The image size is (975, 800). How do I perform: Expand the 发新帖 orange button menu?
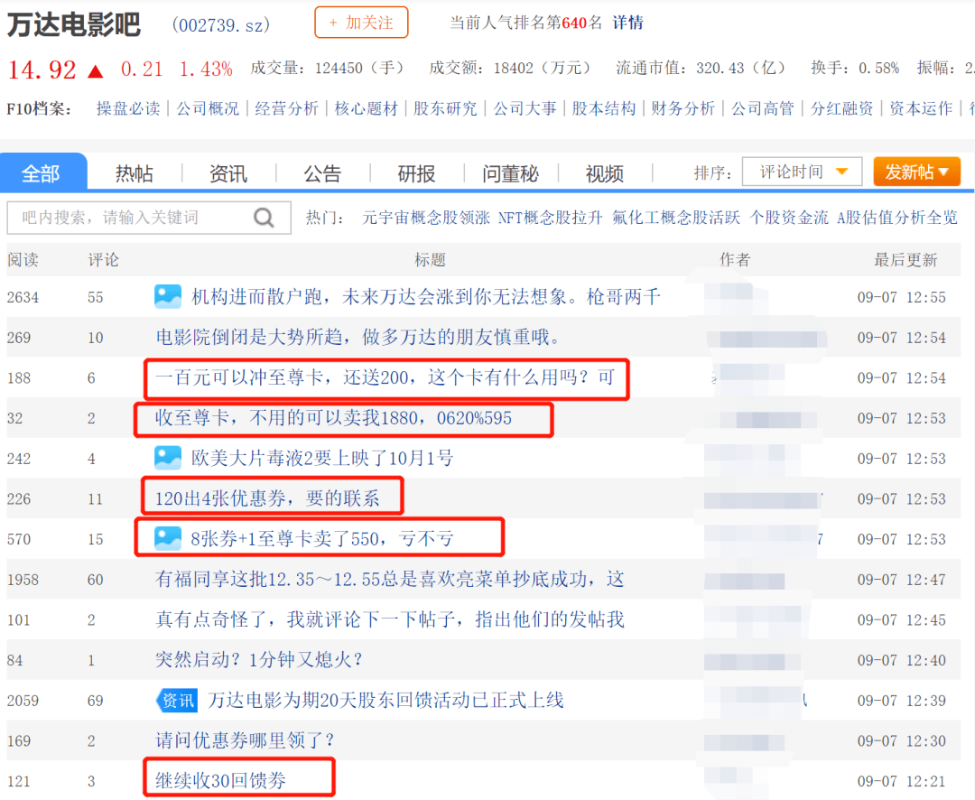click(x=916, y=172)
